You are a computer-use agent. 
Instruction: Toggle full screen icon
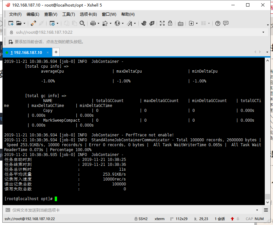coord(162,23)
